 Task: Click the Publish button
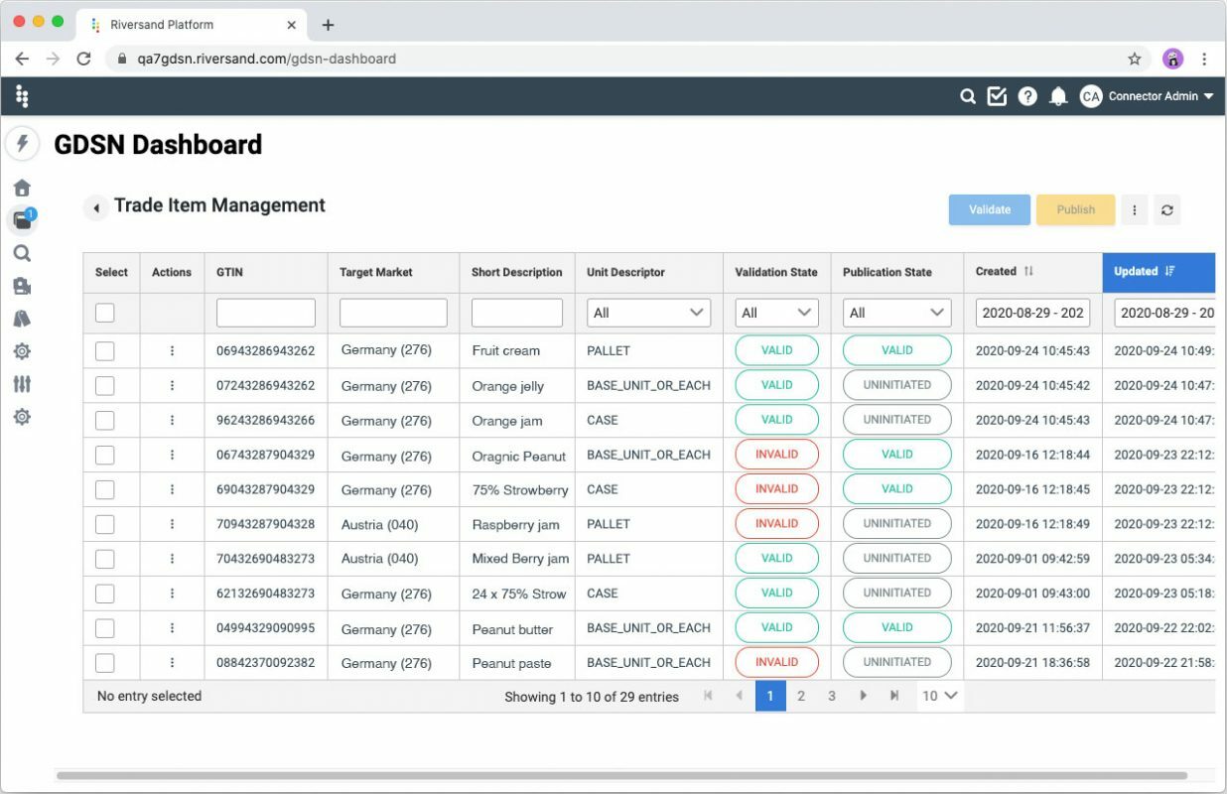click(x=1075, y=210)
